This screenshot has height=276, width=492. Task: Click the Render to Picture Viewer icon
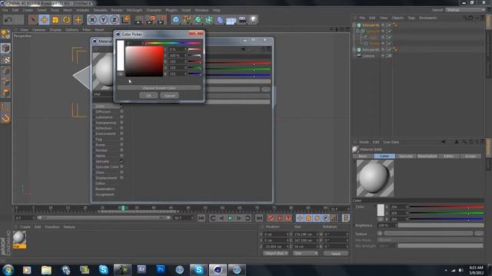(150, 20)
